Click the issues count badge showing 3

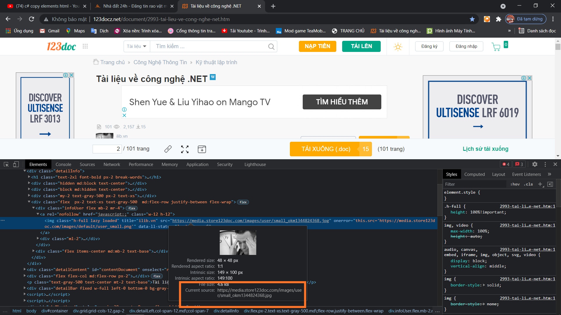click(519, 164)
